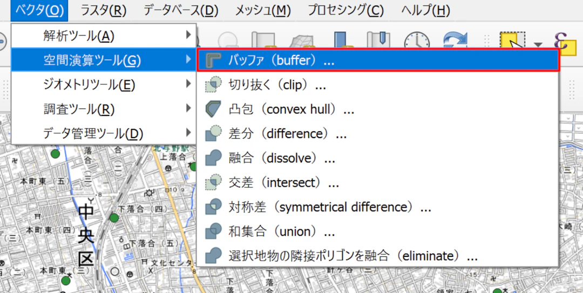Expand the 解析ツール submenu

tap(103, 36)
